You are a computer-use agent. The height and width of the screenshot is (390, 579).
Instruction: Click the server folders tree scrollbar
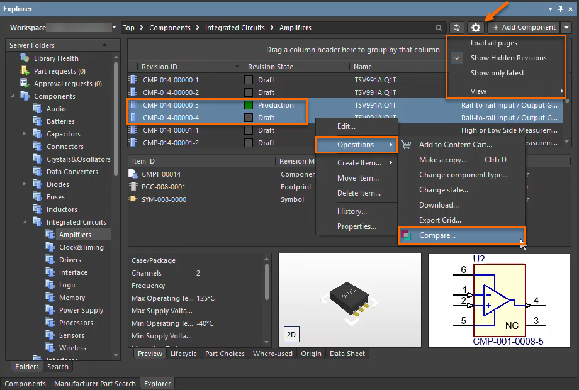pyautogui.click(x=116, y=118)
